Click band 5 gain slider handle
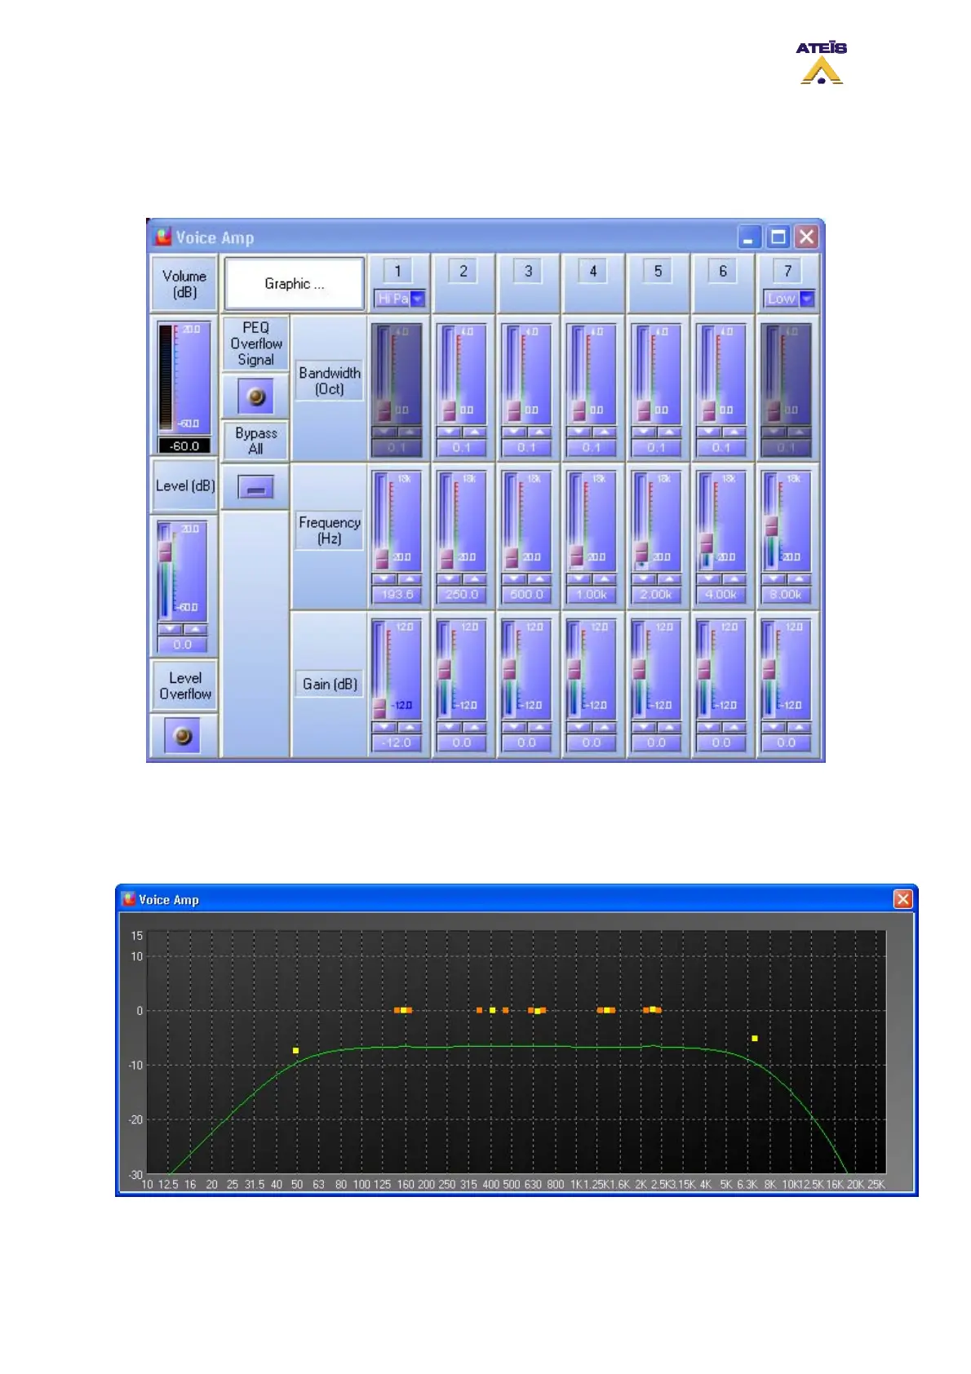 (x=639, y=669)
